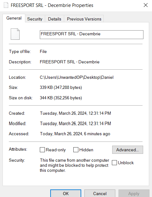This screenshot has height=197, width=152.
Task: Click the large blank file icon
Action: [15, 34]
